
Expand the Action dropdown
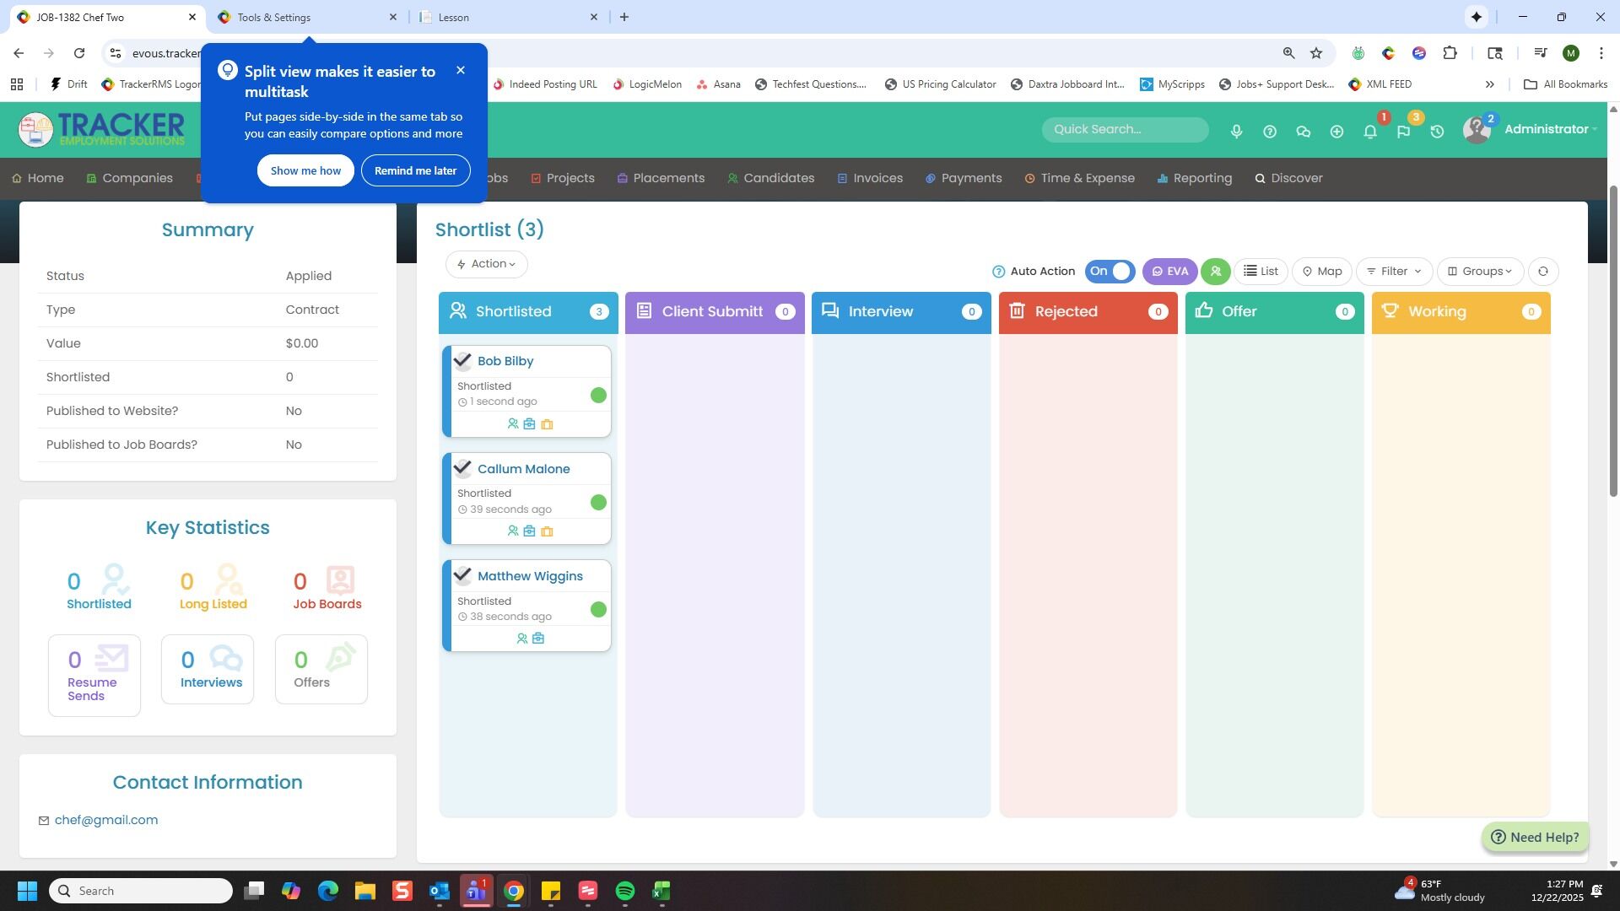[486, 264]
